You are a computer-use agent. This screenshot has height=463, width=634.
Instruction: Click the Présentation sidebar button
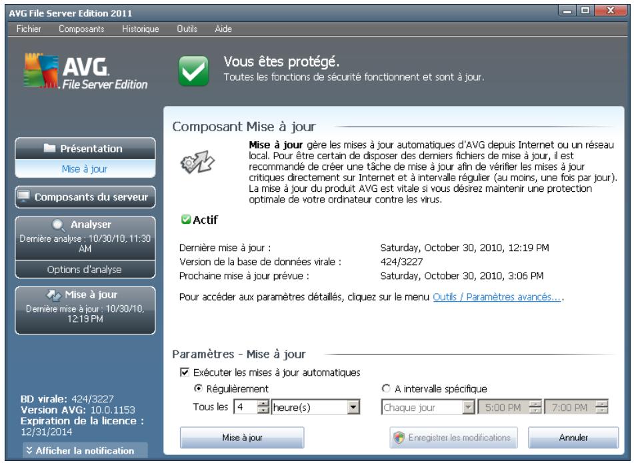85,149
